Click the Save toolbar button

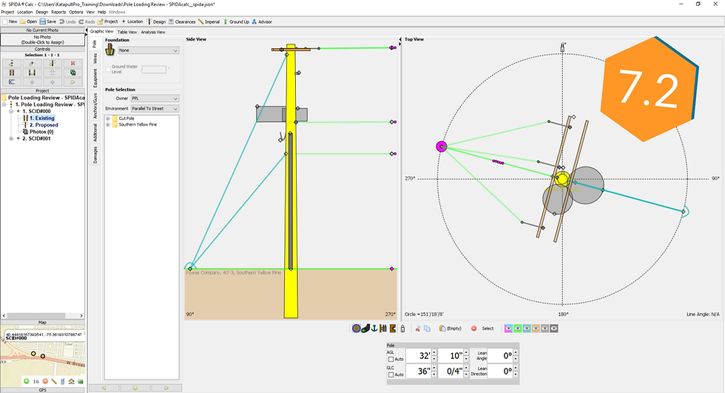pos(48,21)
